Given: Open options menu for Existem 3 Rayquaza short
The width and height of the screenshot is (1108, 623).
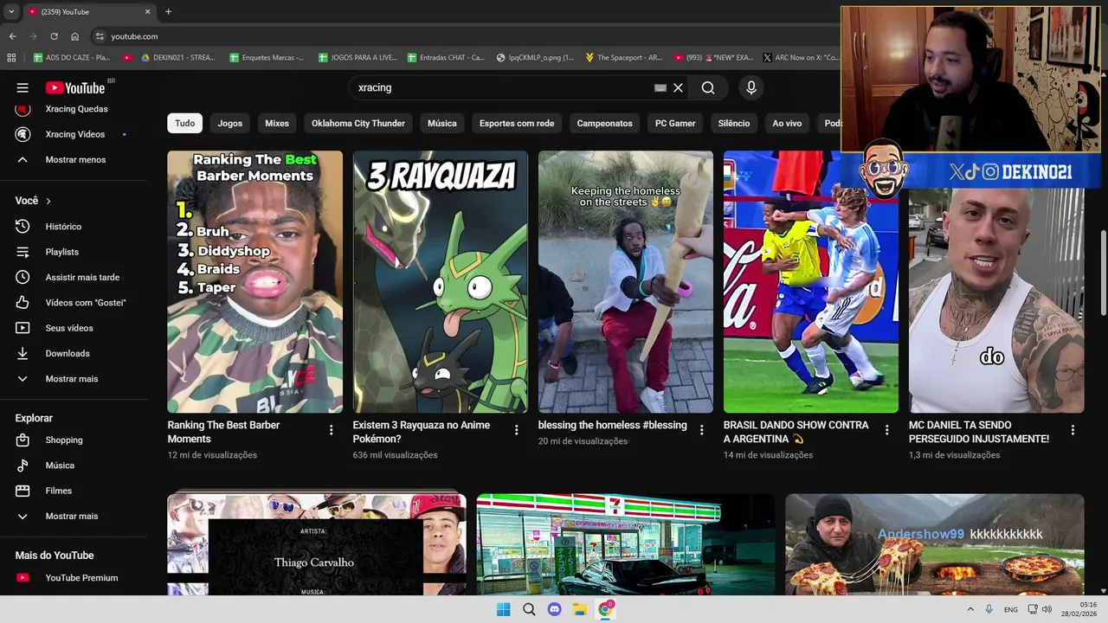Looking at the screenshot, I should [517, 430].
